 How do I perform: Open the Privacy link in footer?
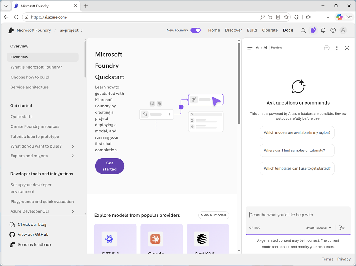point(344,259)
